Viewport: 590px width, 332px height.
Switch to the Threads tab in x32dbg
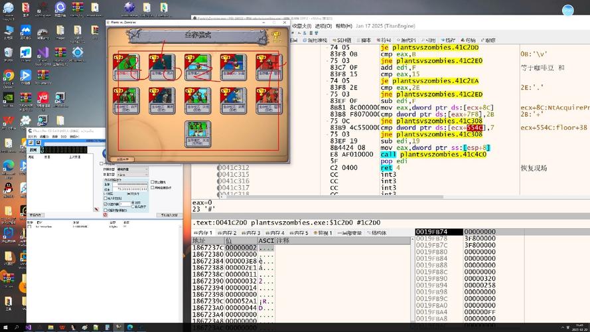(x=448, y=40)
